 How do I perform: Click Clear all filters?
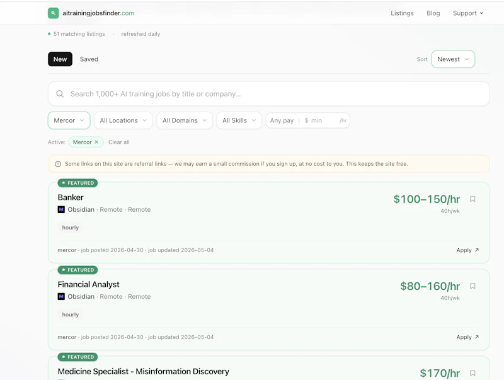point(119,142)
